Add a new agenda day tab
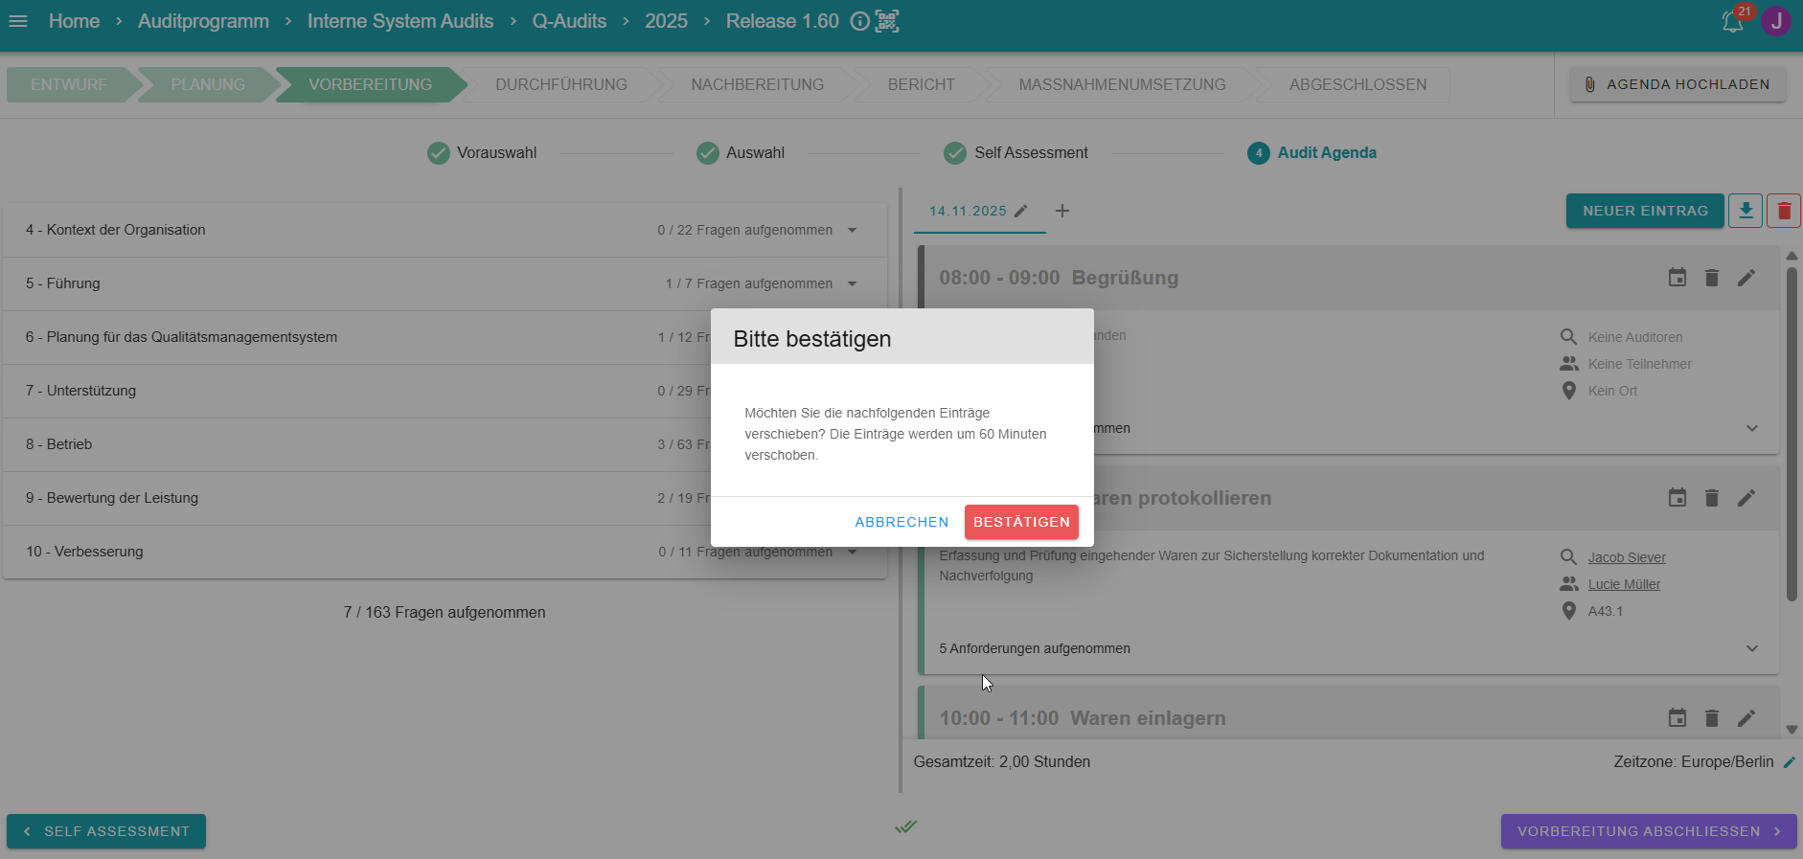The image size is (1803, 859). pos(1061,211)
